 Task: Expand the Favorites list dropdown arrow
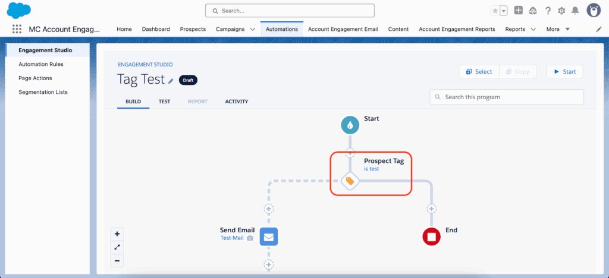click(x=504, y=11)
